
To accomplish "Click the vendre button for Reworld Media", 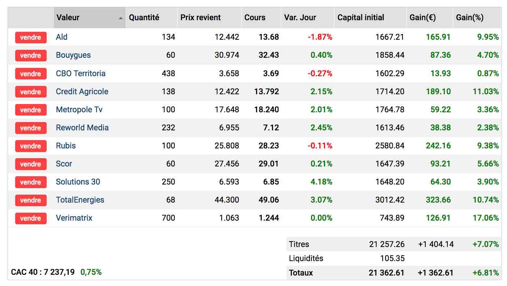I will tap(31, 127).
